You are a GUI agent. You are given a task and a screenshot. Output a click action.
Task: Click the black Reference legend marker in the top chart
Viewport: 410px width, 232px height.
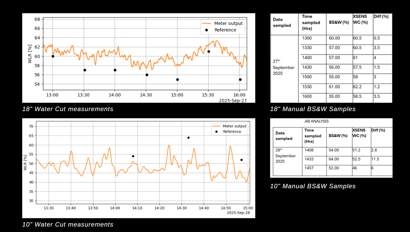(207, 30)
